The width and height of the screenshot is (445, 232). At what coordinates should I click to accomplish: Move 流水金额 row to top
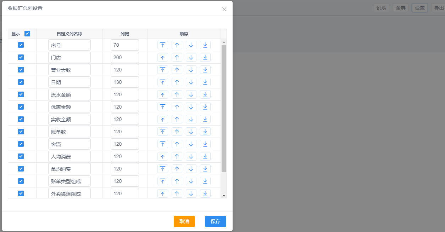tap(163, 94)
